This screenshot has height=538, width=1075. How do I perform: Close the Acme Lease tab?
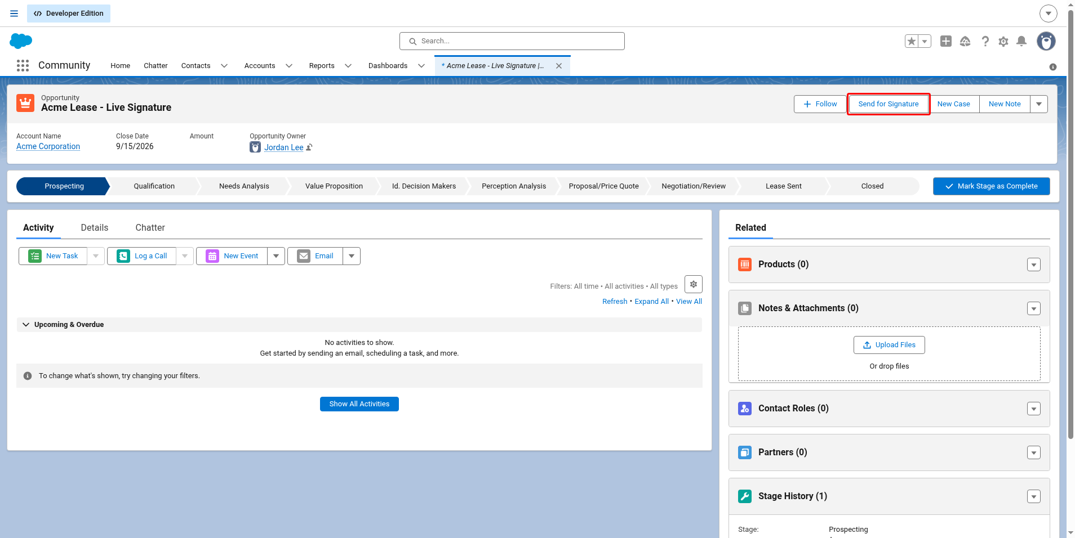pyautogui.click(x=559, y=66)
